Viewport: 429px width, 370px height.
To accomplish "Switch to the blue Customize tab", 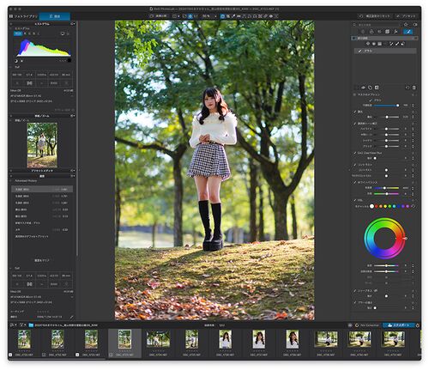I will (55, 16).
